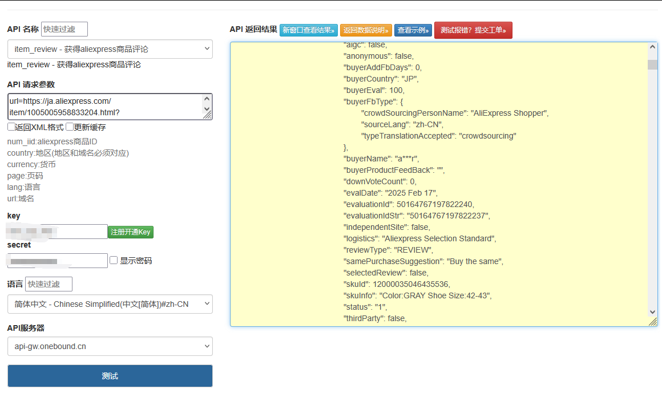662x393 pixels.
Task: Click the green 注册开通Key button
Action: click(x=131, y=232)
